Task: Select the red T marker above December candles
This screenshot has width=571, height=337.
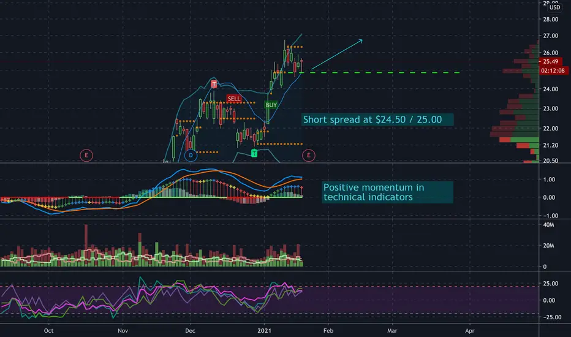Action: 214,84
